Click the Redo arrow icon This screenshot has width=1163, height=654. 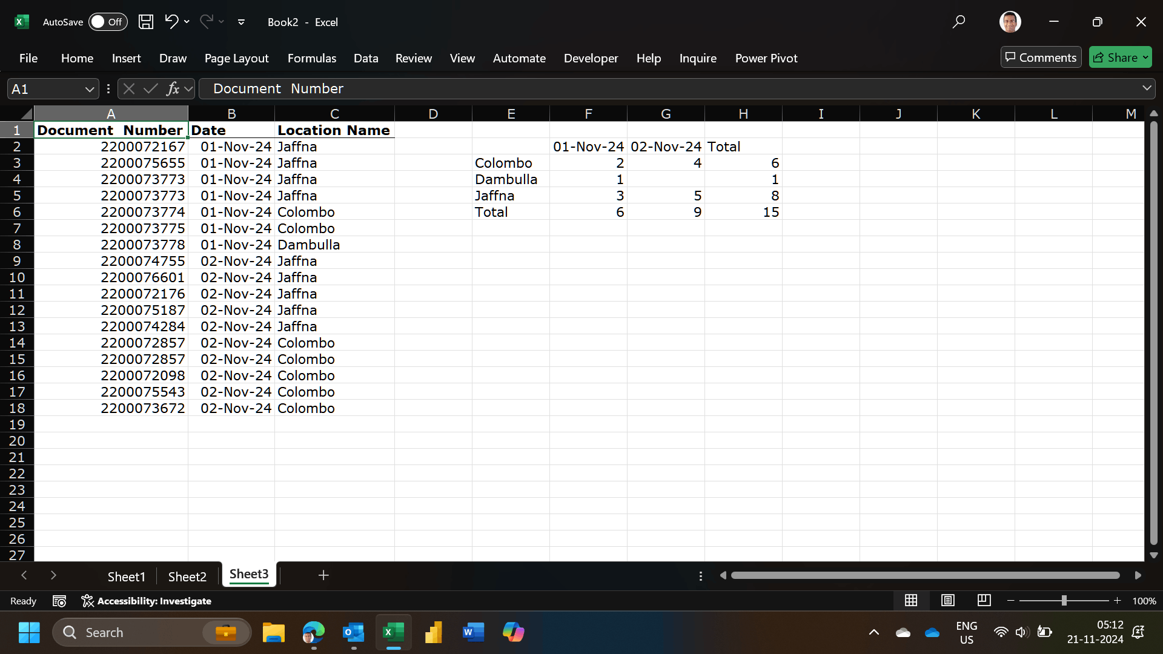click(x=207, y=22)
